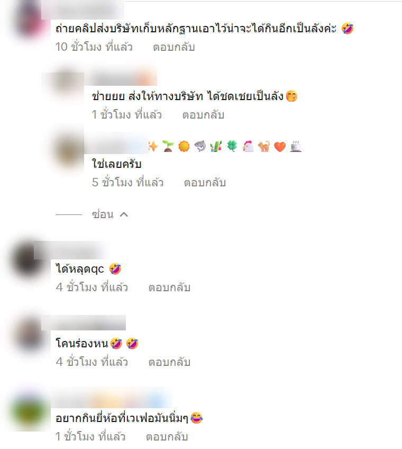This screenshot has width=402, height=449.
Task: Click ตอบกลับ under the 10 ชั่วโมง comment
Action: [x=174, y=47]
